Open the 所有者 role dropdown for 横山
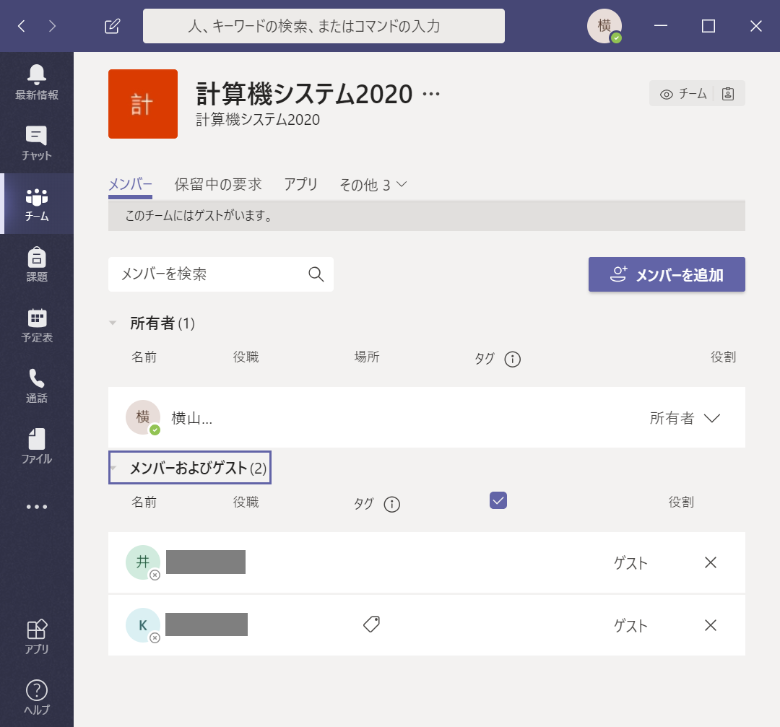 [x=685, y=418]
